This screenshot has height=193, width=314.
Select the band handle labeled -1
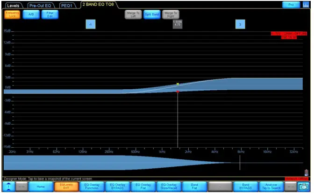pyautogui.click(x=91, y=24)
